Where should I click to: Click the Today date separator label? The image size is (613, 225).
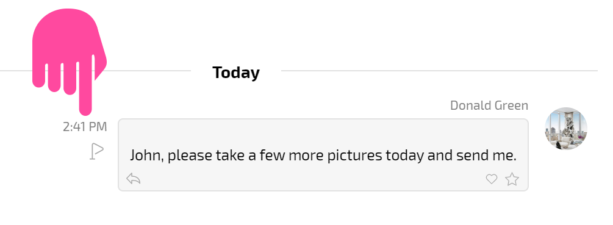(x=235, y=73)
